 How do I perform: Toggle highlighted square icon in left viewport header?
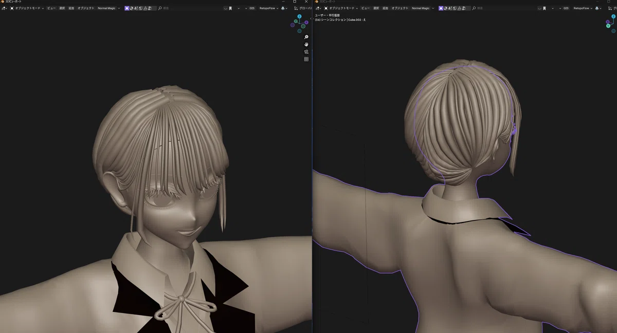point(127,8)
